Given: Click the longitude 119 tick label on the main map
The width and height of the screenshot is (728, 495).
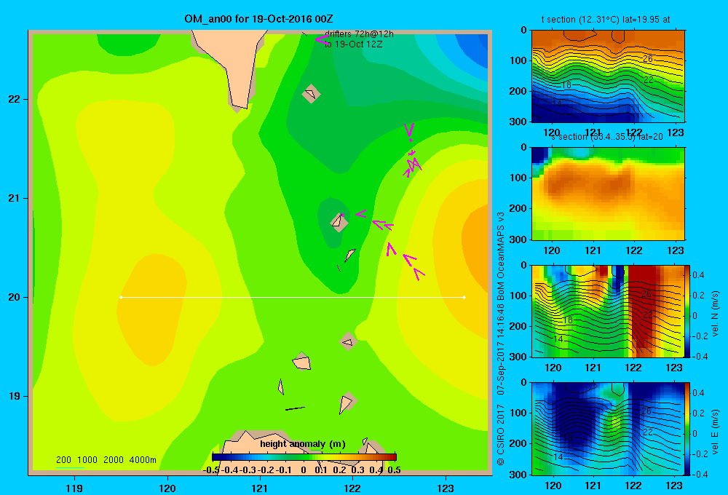Looking at the screenshot, I should pyautogui.click(x=74, y=488).
